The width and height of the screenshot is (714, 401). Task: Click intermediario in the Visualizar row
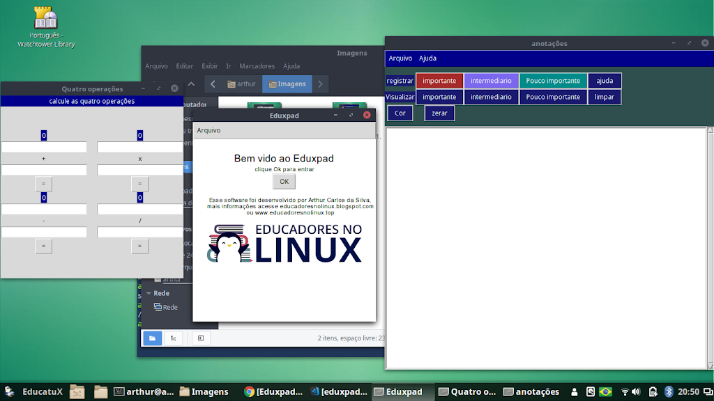[x=491, y=97]
